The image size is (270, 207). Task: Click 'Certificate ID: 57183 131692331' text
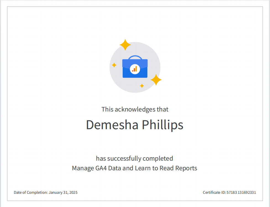229,192
